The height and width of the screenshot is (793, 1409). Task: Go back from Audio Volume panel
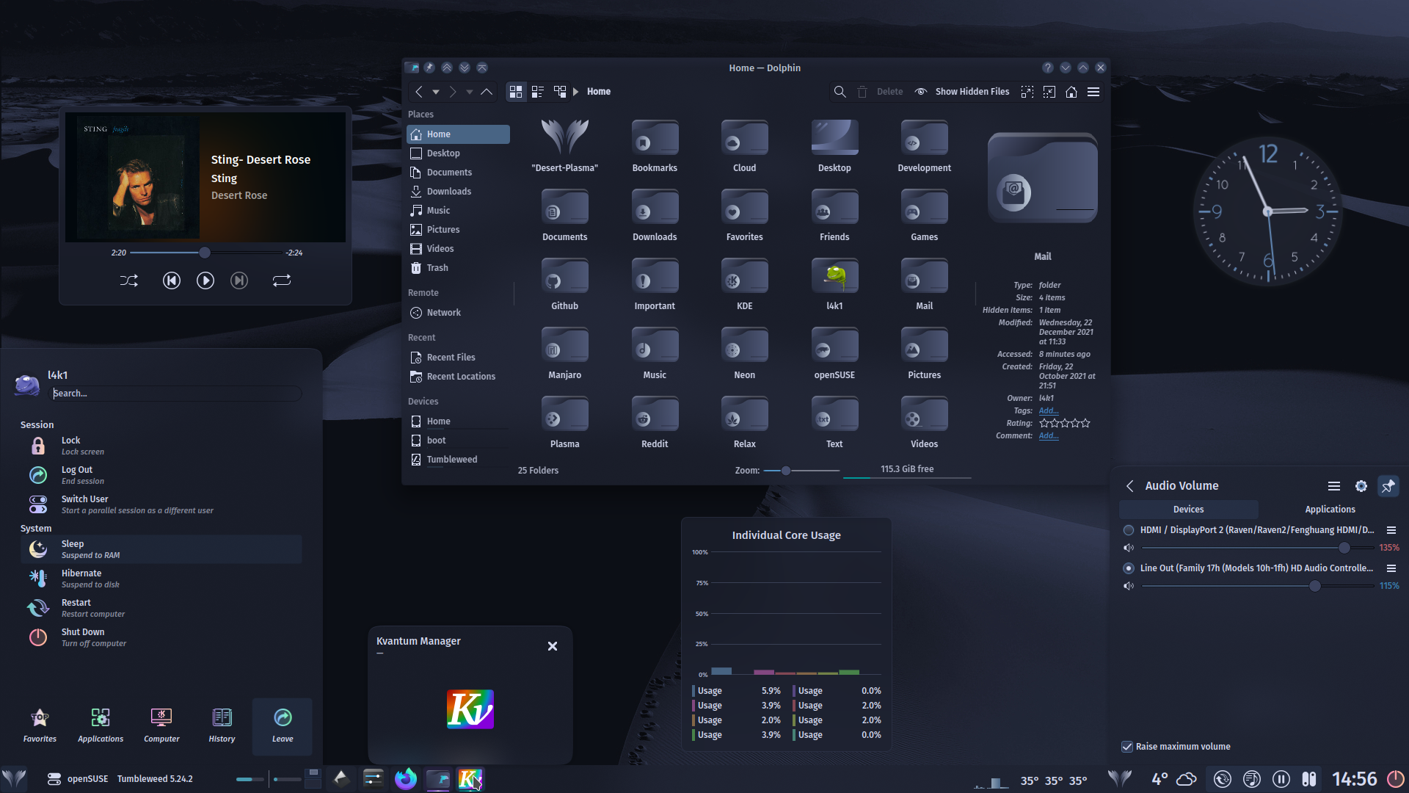1130,486
